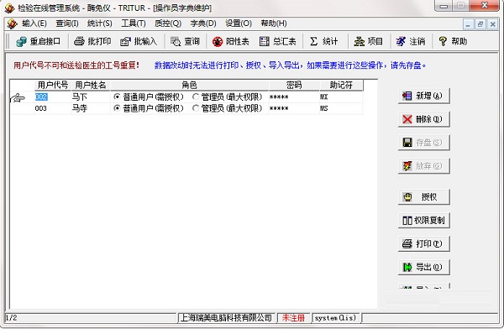504x329 pixels.
Task: Select 管理员 role for user 002
Action: (196, 97)
